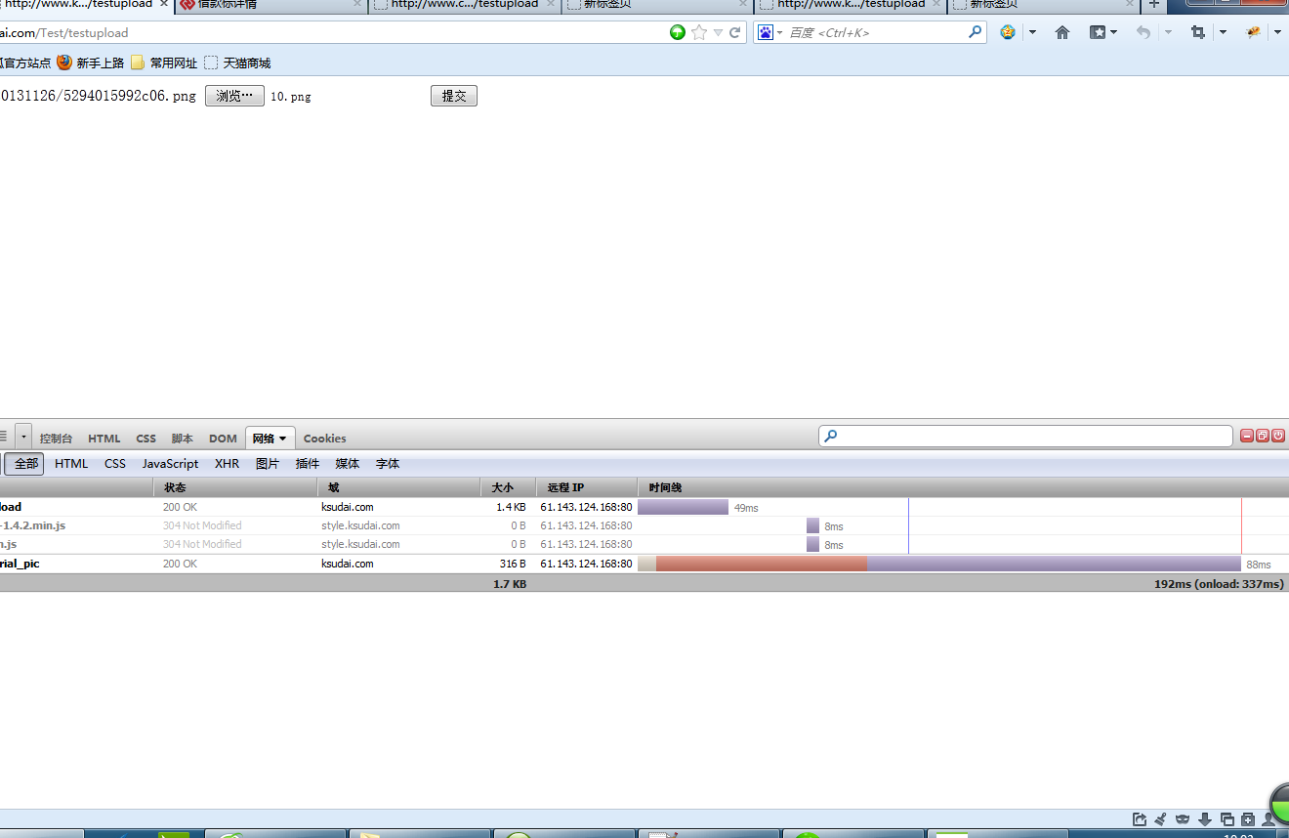Switch to the 脚本 panel in Firebug
The image size is (1289, 838).
tap(183, 439)
